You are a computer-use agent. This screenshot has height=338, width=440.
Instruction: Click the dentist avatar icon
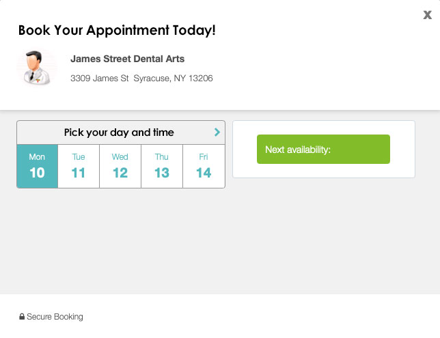[37, 68]
